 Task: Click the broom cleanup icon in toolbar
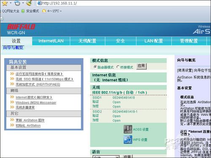[x=29, y=3]
